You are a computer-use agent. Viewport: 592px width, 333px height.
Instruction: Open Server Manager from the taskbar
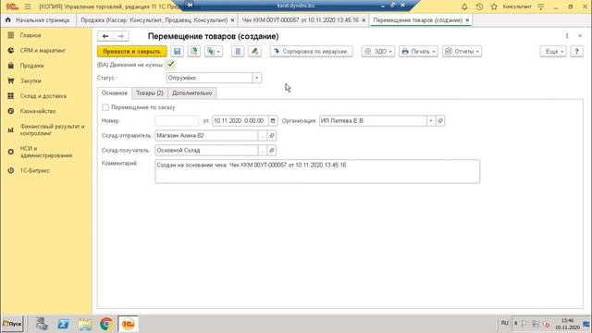tap(42, 324)
